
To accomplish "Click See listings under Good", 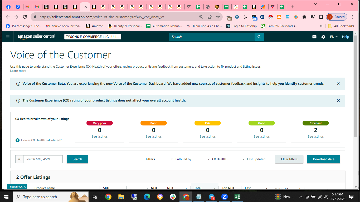I will [x=262, y=137].
